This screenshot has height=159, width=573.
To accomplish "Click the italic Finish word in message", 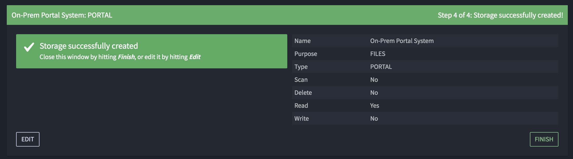I will (126, 57).
